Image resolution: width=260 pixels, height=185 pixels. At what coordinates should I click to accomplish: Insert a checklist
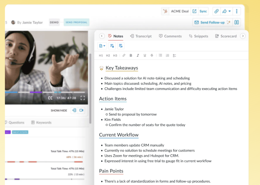(174, 56)
